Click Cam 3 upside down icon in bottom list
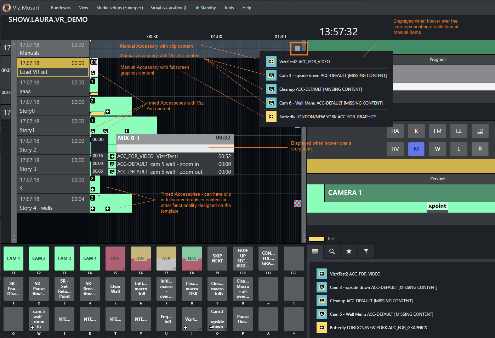Screen dimensions: 495x338 [x=322, y=287]
